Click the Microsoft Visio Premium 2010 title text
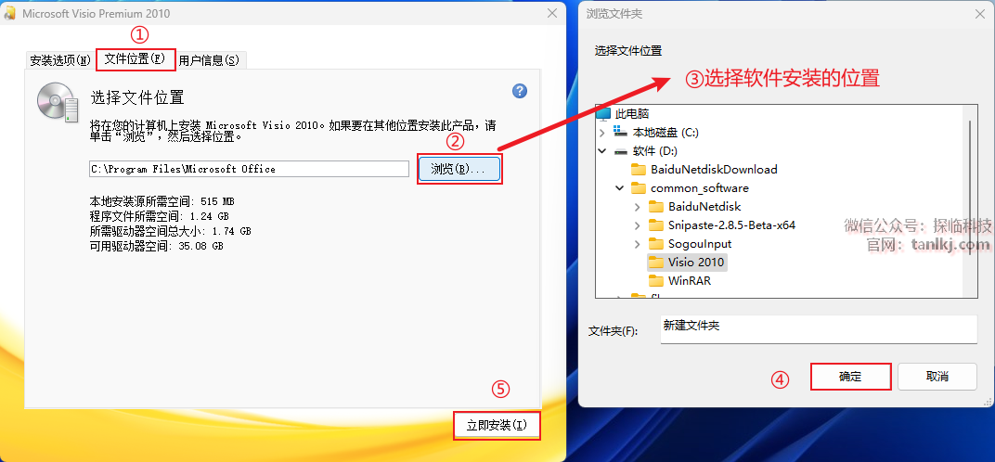This screenshot has width=995, height=462. pyautogui.click(x=96, y=13)
